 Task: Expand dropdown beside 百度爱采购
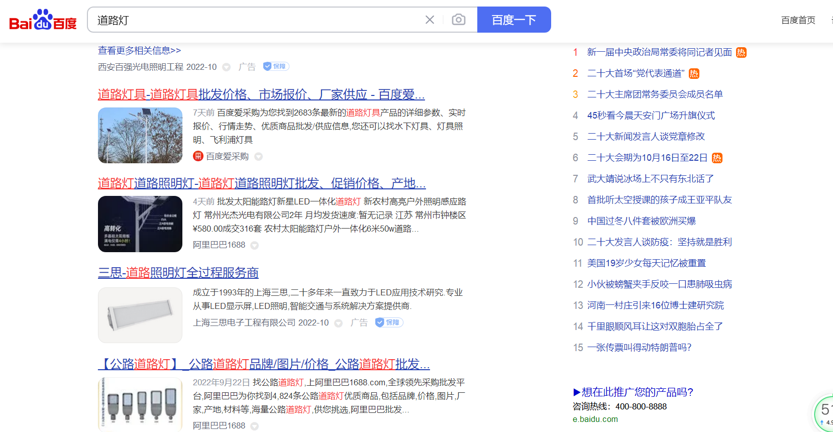click(x=258, y=157)
